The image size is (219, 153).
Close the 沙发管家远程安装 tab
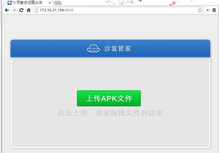(x=50, y=3)
